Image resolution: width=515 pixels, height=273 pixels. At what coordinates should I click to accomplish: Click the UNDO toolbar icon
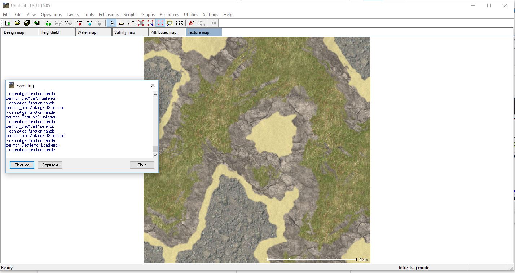click(x=80, y=23)
